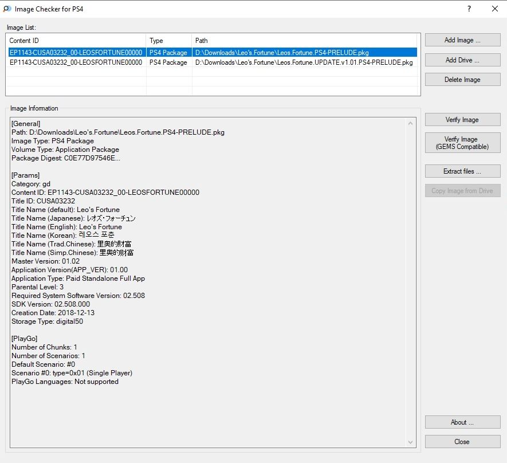Image resolution: width=507 pixels, height=463 pixels.
Task: Click the Title ID: CUSA03232 line
Action: click(44, 201)
